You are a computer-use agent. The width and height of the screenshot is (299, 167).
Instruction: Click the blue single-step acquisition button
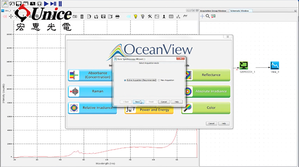coord(53,3)
